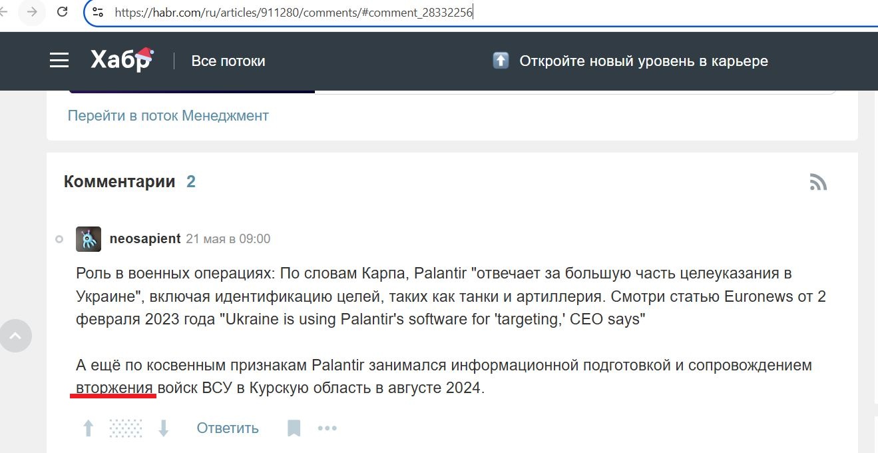Click the blue upload arrow in career banner
The height and width of the screenshot is (453, 878).
500,60
